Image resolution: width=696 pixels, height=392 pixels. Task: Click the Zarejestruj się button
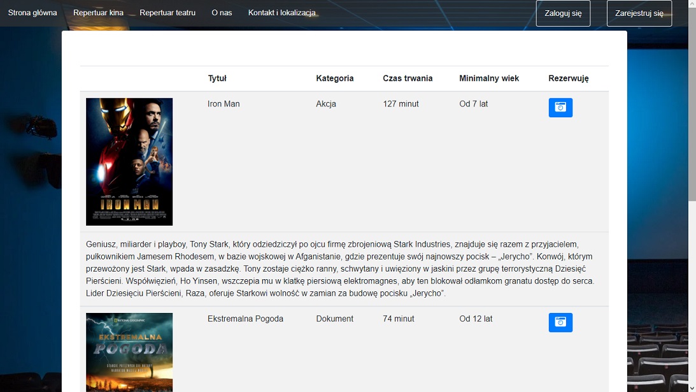pyautogui.click(x=639, y=13)
